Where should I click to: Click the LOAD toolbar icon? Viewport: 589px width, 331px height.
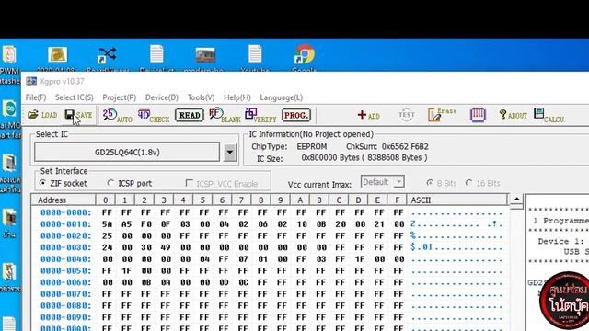[x=42, y=115]
